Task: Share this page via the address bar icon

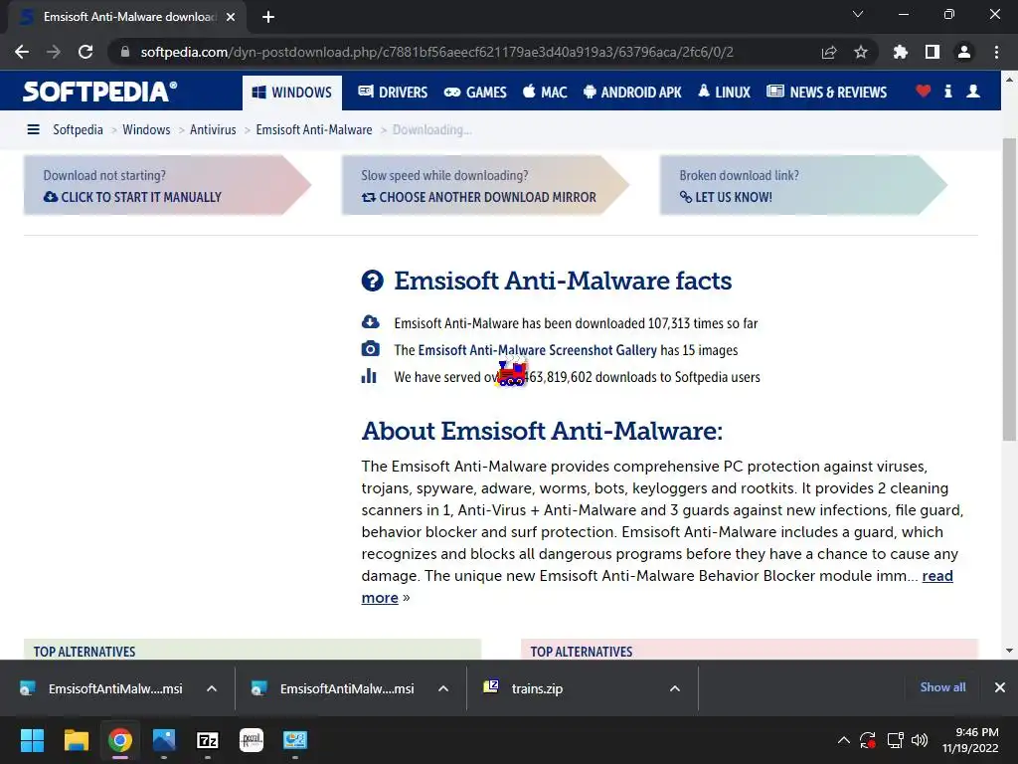Action: tap(828, 52)
